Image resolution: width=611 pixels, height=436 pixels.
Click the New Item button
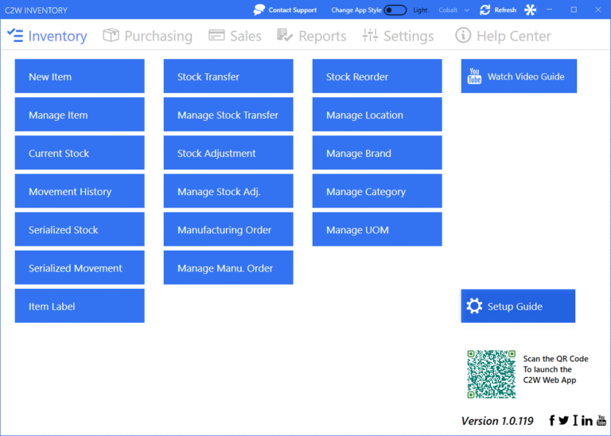pyautogui.click(x=80, y=76)
